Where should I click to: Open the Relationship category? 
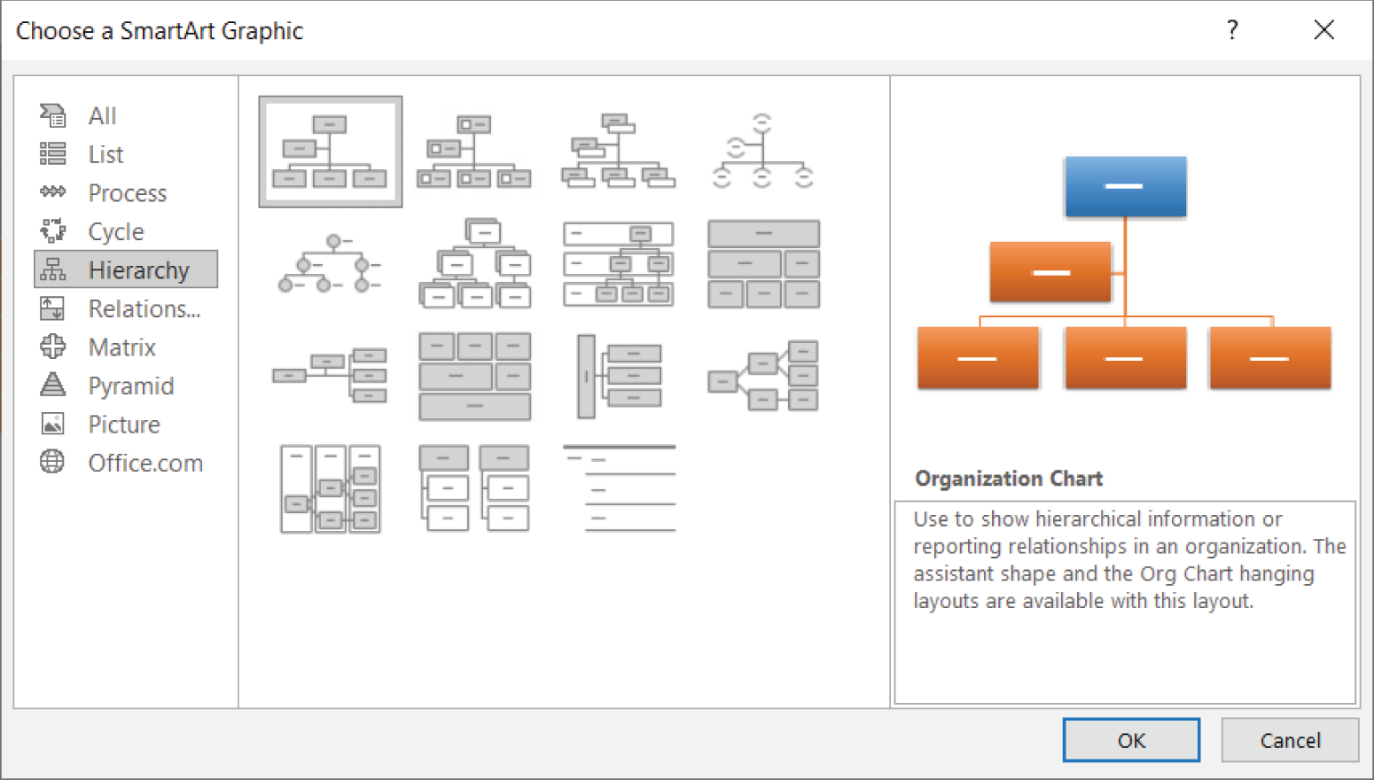126,308
